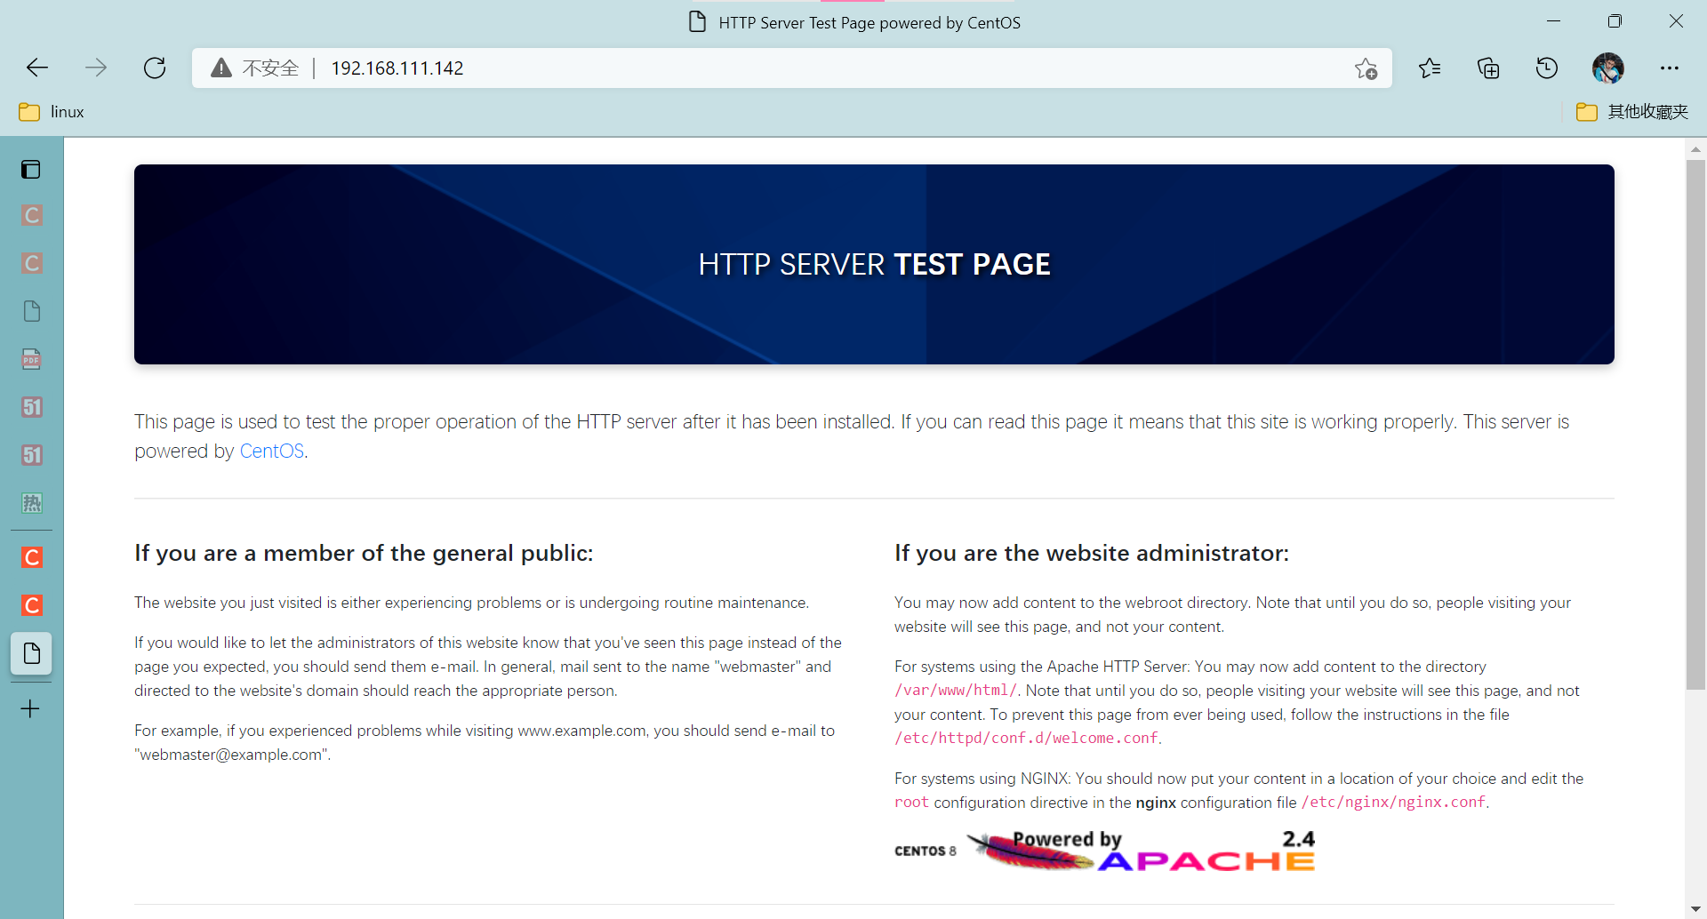Image resolution: width=1707 pixels, height=919 pixels.
Task: Close the browser window
Action: pos(1676,21)
